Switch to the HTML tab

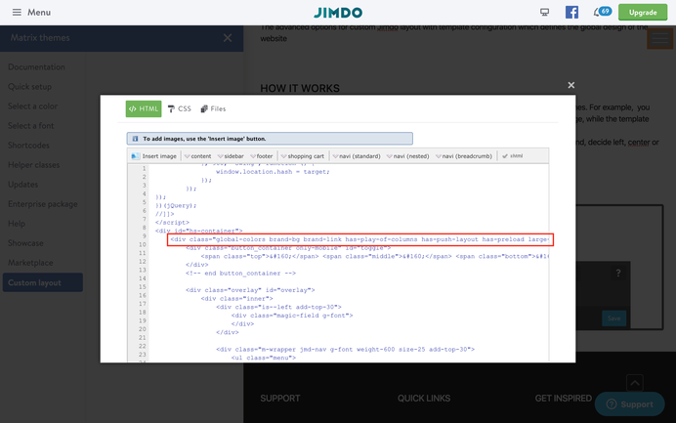click(x=144, y=108)
